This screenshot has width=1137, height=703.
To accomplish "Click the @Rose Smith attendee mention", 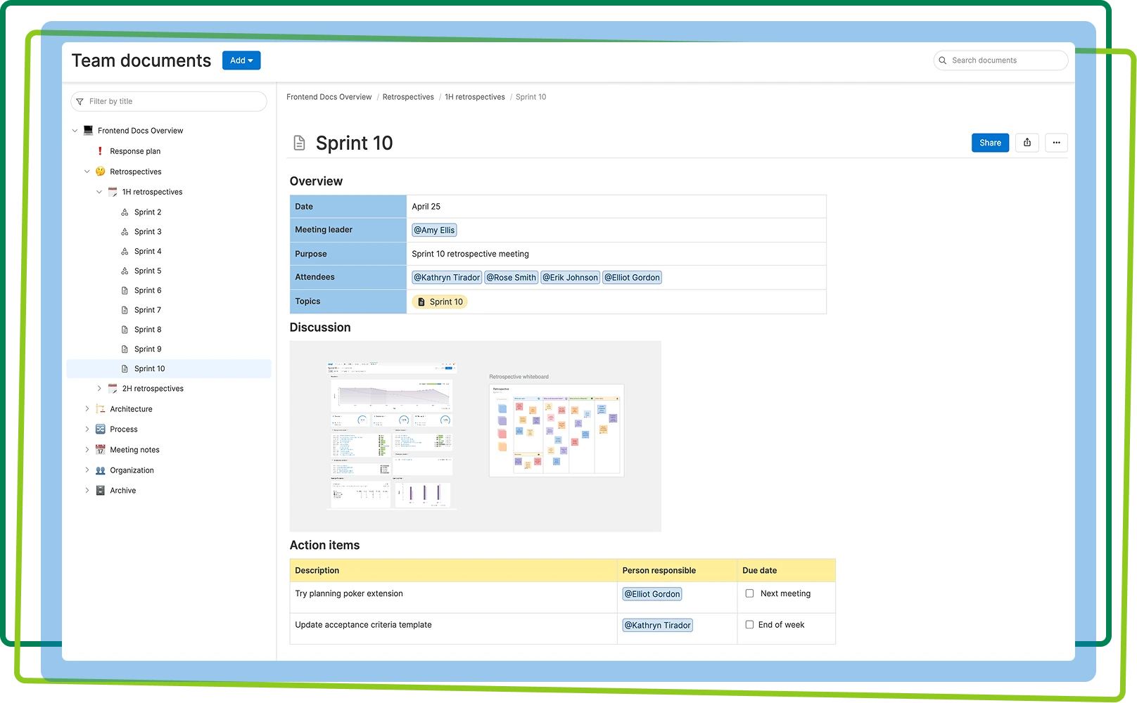I will pos(512,278).
